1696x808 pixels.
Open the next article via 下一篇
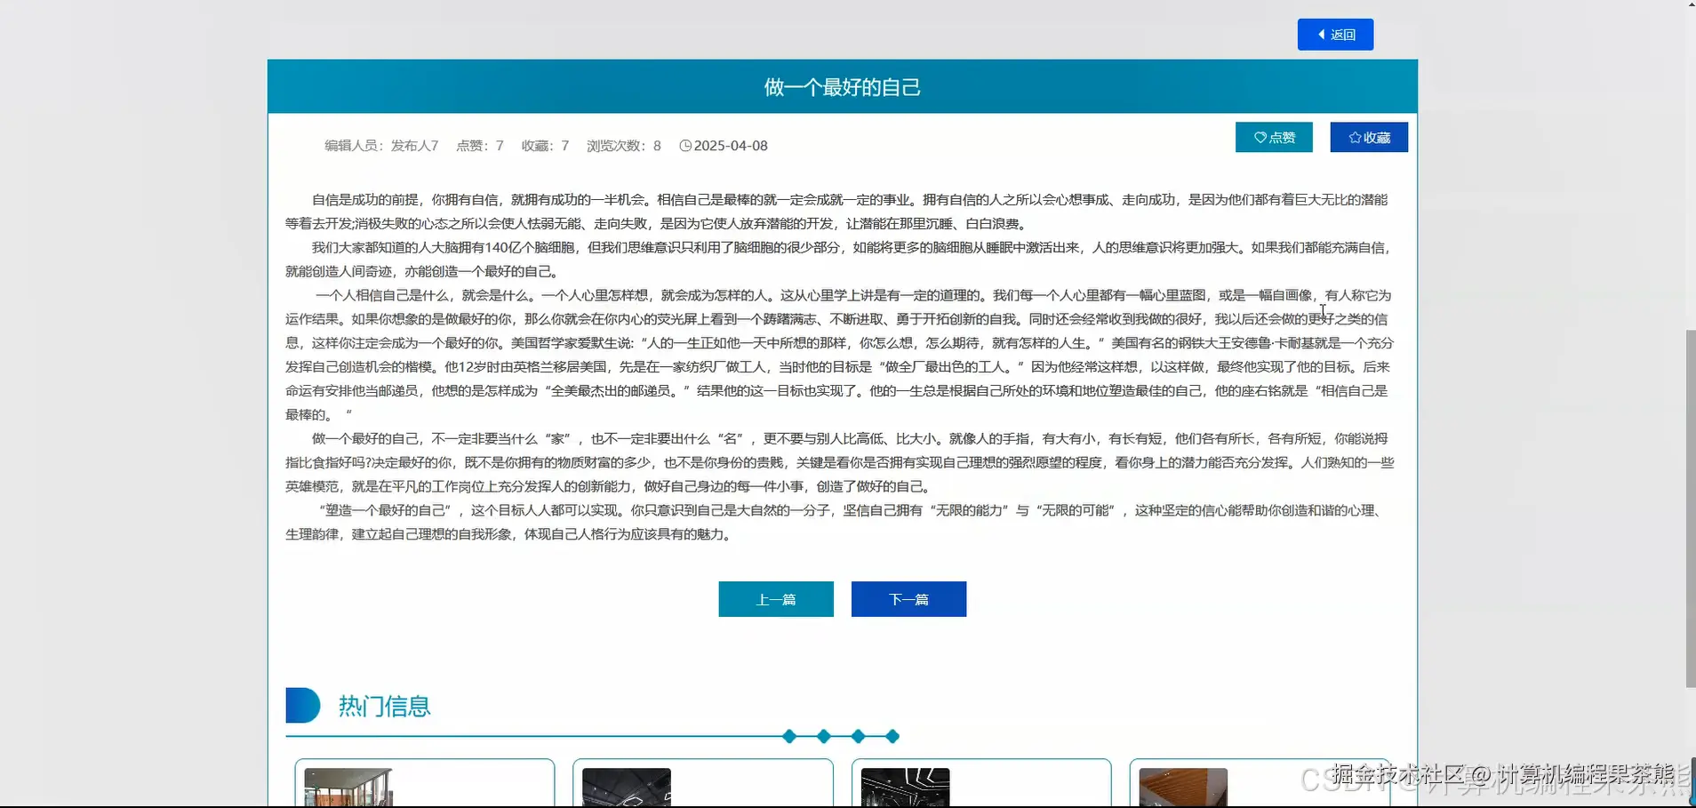point(908,598)
